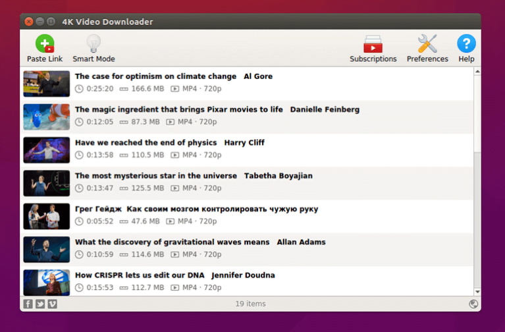Screen dimensions: 505x332
Task: Click title 'The most mysterious star in the universe'
Action: click(156, 176)
